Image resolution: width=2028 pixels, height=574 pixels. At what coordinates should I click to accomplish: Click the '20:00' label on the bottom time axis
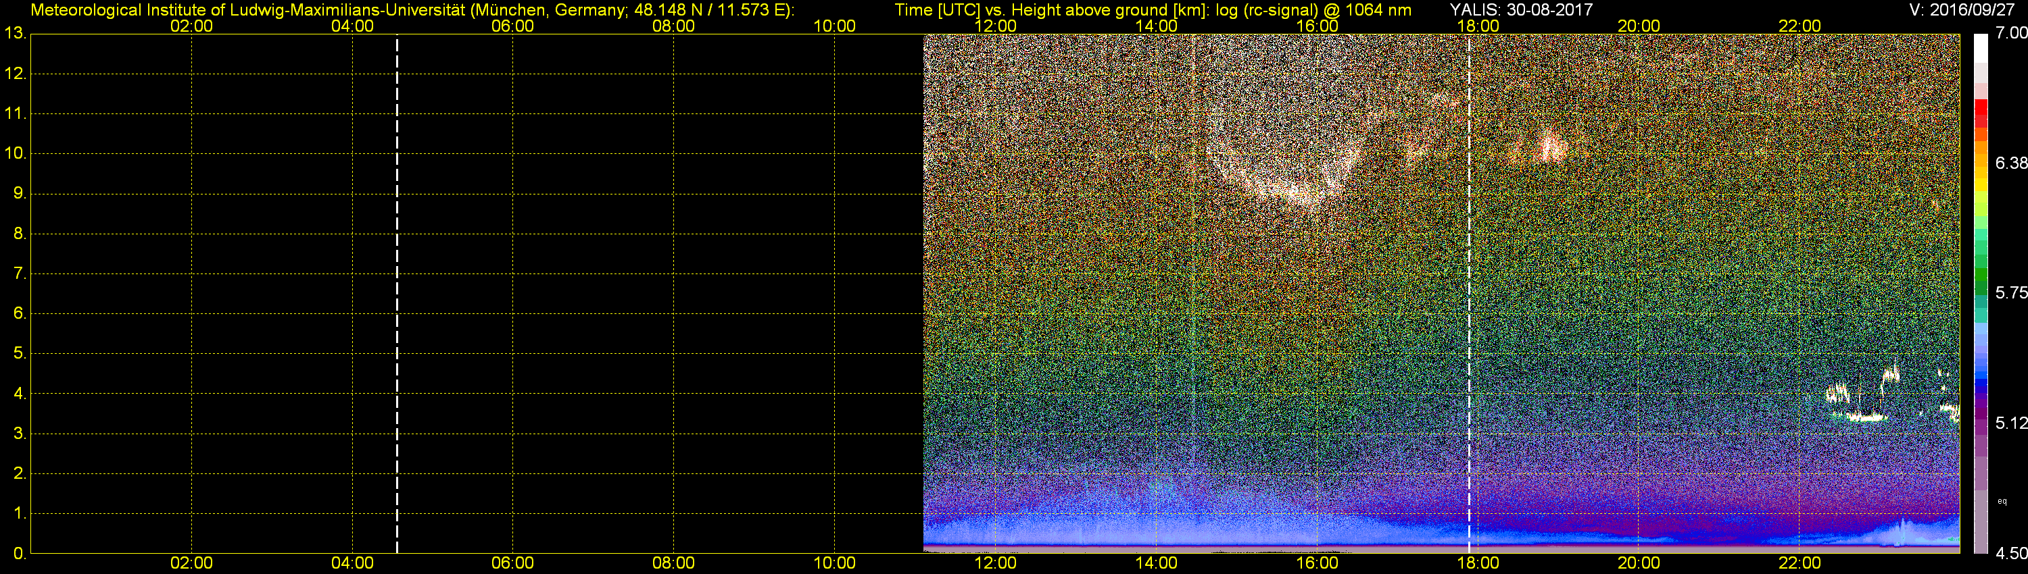point(1639,563)
